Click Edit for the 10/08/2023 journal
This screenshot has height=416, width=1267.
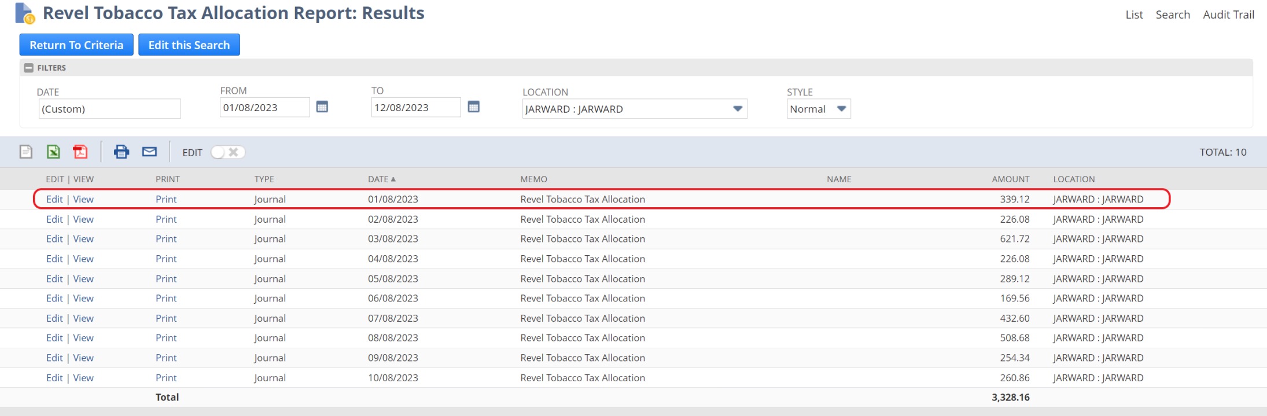point(54,378)
